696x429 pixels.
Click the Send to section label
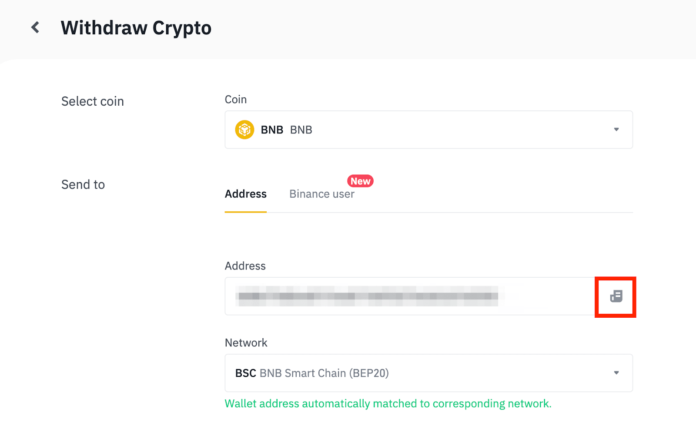point(83,185)
